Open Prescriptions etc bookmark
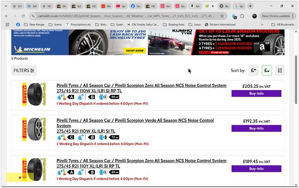Viewport: 299px width, 188px height. click(x=78, y=24)
